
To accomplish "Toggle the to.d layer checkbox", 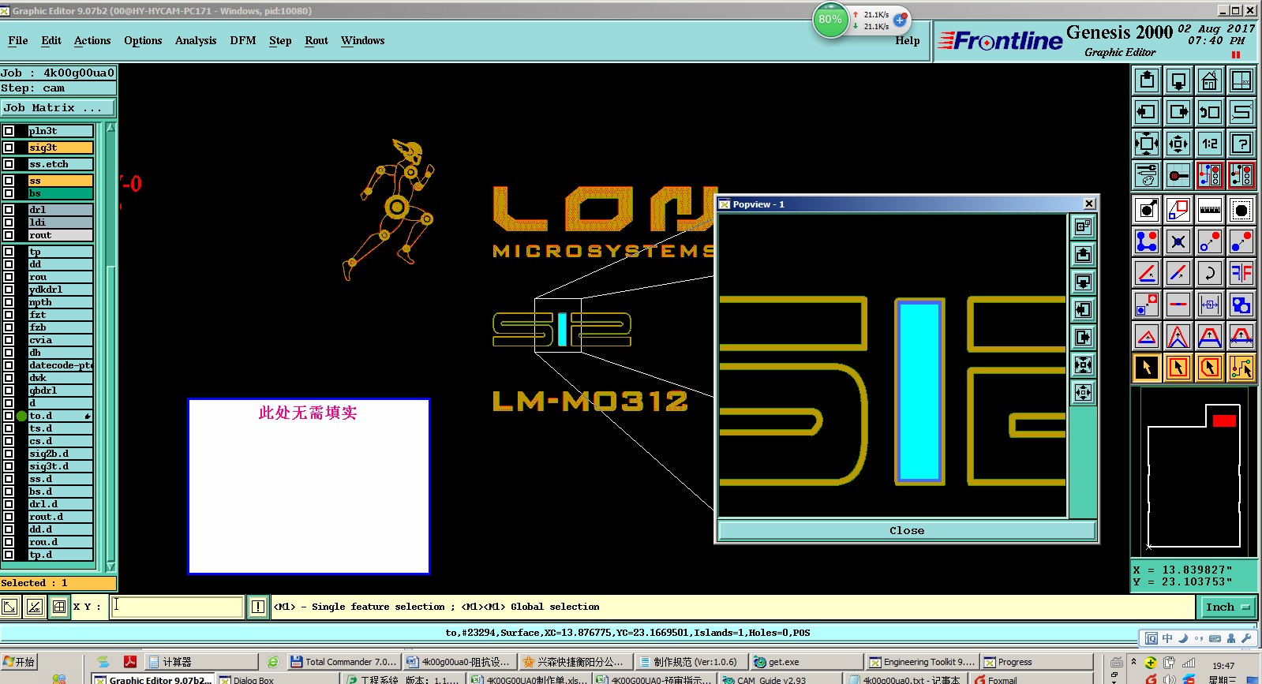I will 9,416.
